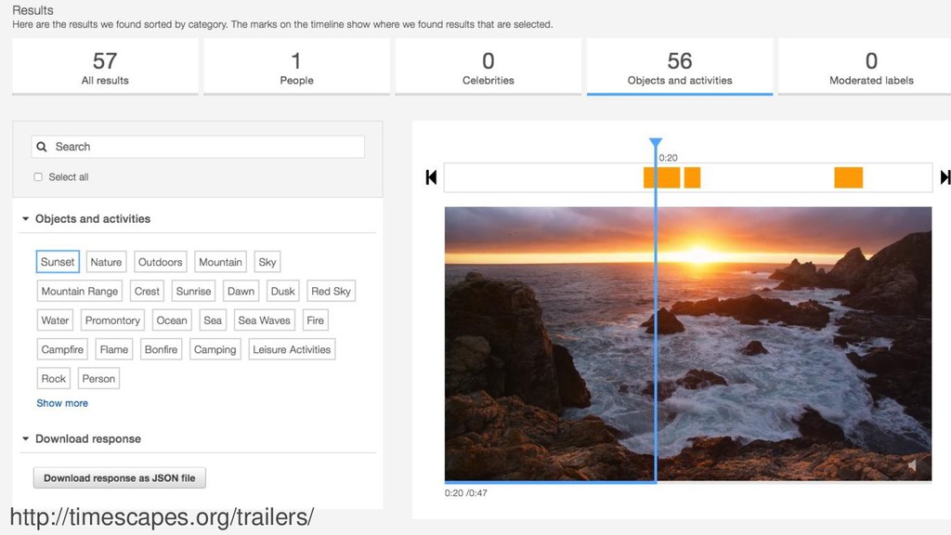Click the blue playhead handle at 0:20
951x535 pixels.
656,142
